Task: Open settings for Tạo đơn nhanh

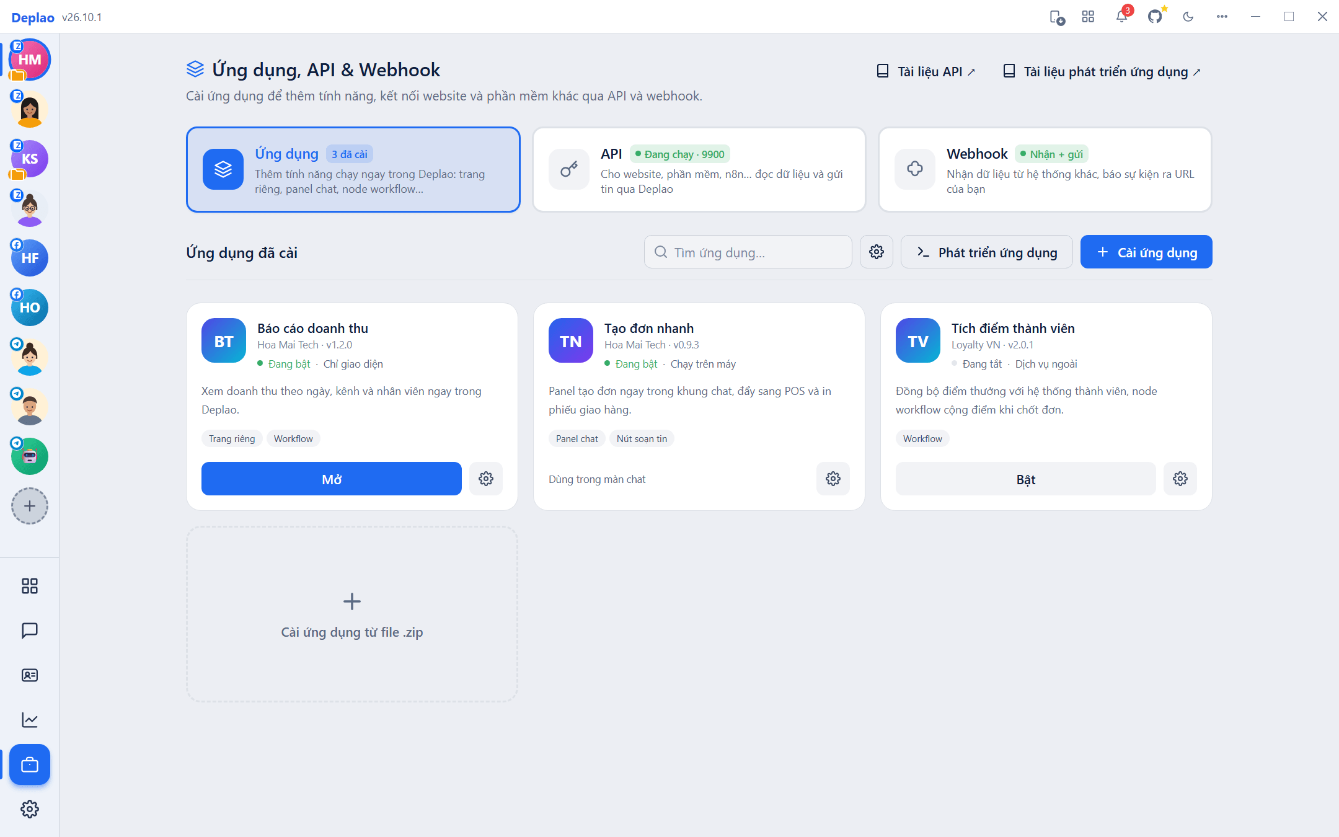Action: pos(833,479)
